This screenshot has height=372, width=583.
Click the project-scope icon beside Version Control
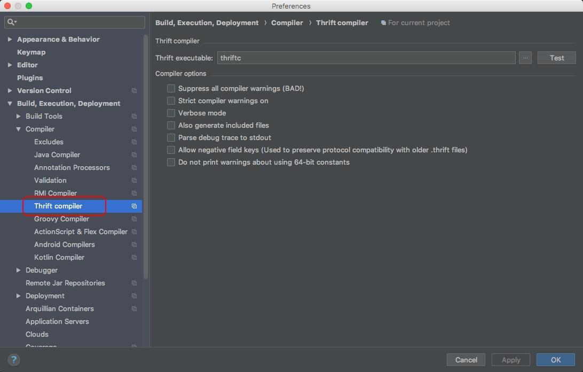(134, 90)
